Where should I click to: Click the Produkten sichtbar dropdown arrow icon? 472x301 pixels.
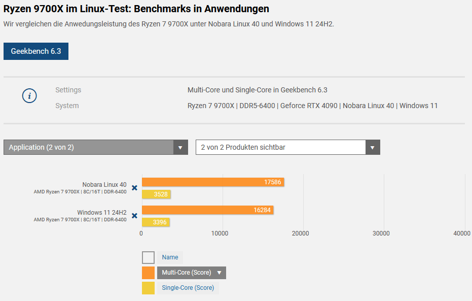point(373,147)
